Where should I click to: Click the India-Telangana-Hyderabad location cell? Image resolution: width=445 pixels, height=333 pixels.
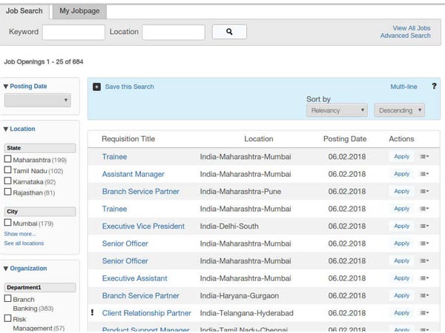click(247, 313)
